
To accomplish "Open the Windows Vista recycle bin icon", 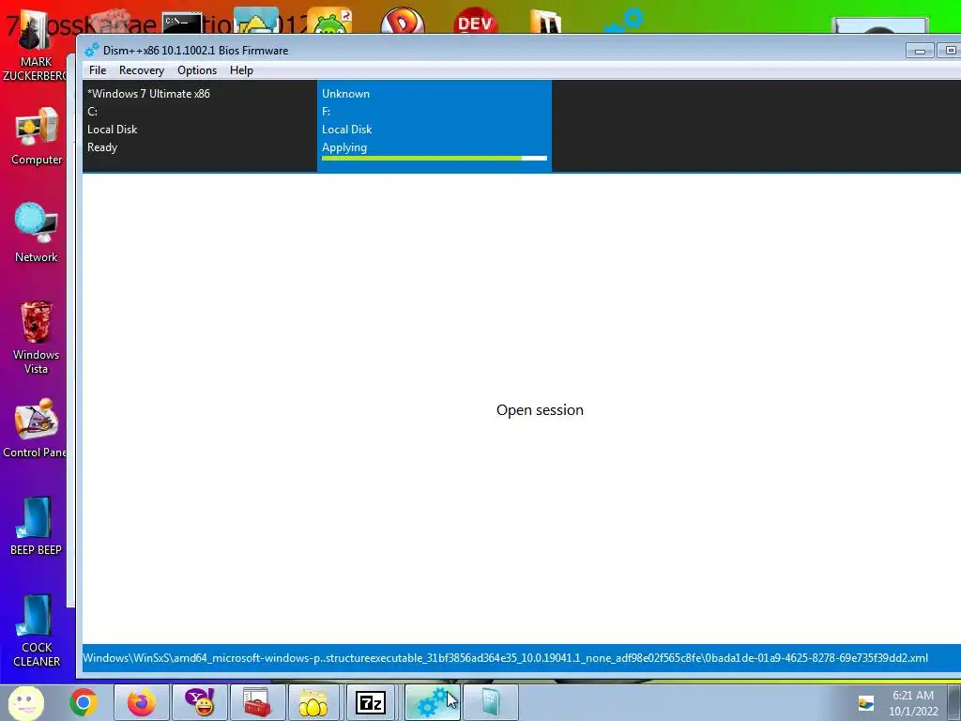I will coord(37,338).
